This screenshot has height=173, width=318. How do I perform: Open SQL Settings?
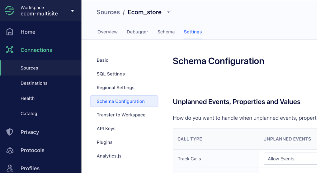[111, 74]
